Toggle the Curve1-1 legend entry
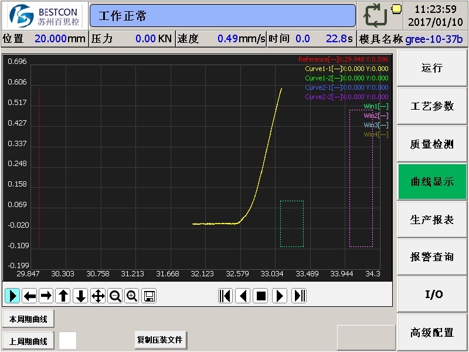This screenshot has width=469, height=352. [346, 69]
